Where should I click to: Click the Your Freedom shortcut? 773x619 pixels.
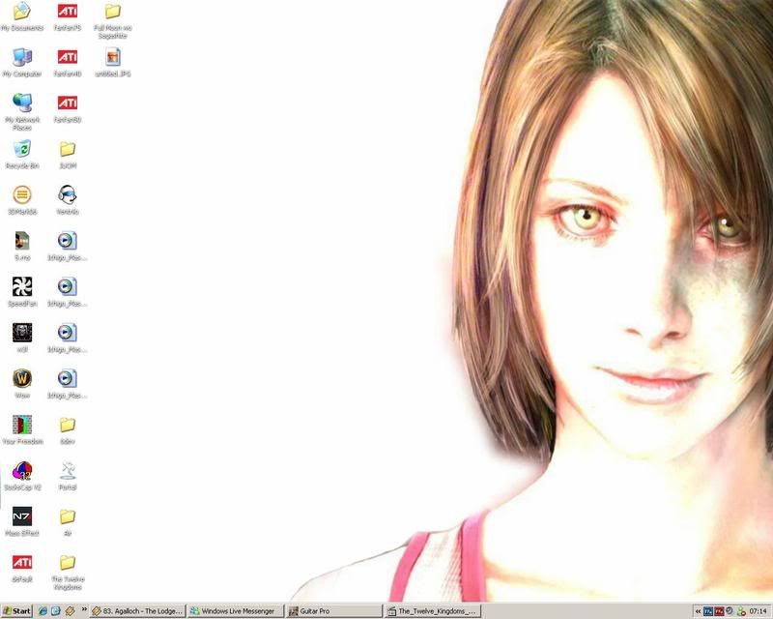21,425
